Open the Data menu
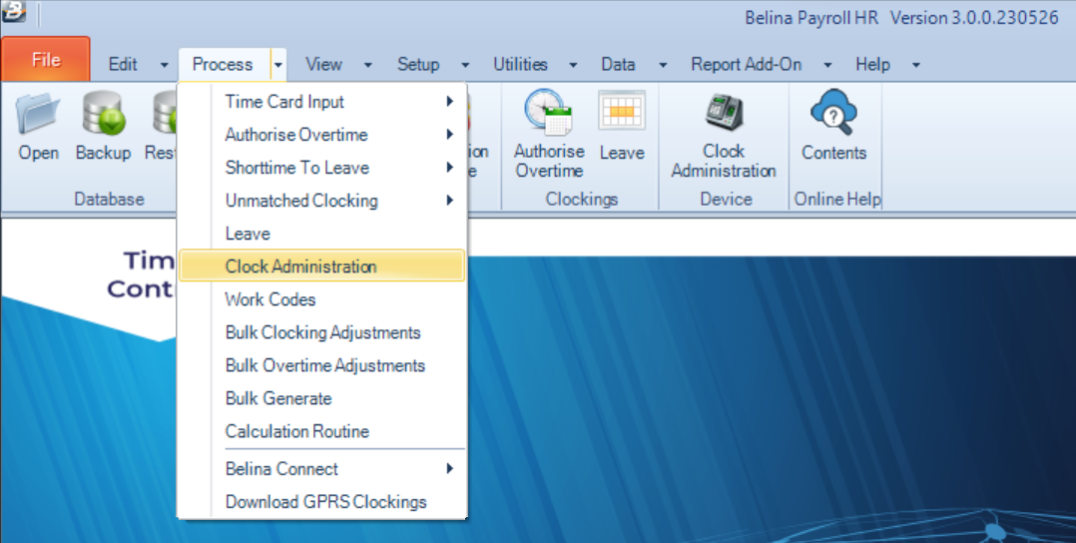Screen dimensions: 1076x543 pos(618,65)
